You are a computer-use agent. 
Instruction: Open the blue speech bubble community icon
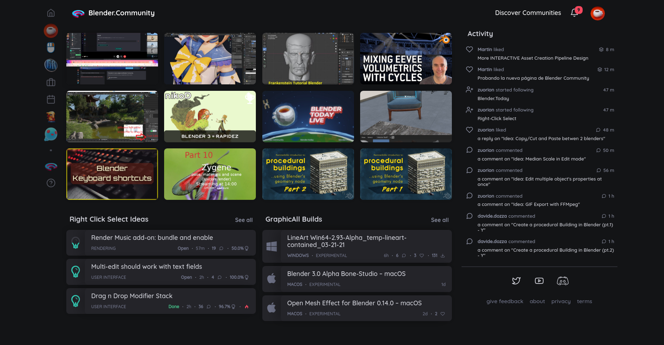click(51, 134)
